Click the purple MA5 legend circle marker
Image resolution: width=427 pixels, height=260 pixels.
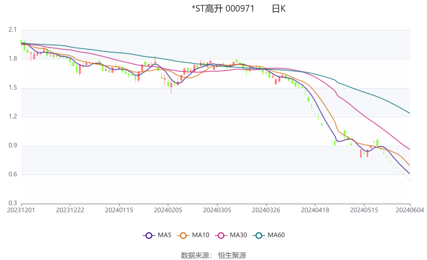[x=149, y=235]
